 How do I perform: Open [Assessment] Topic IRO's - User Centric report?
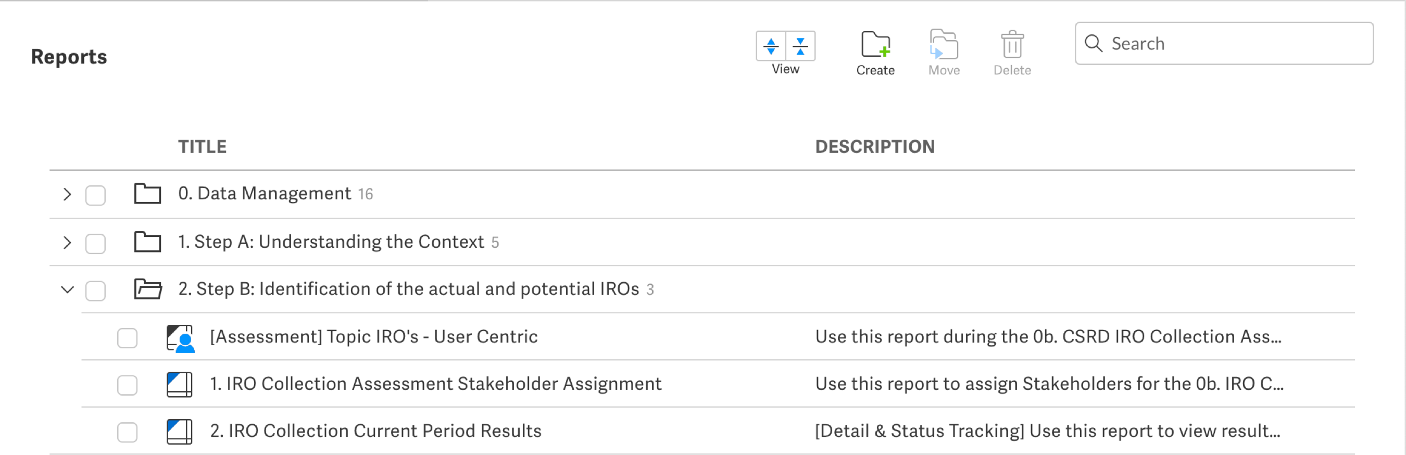coord(374,337)
